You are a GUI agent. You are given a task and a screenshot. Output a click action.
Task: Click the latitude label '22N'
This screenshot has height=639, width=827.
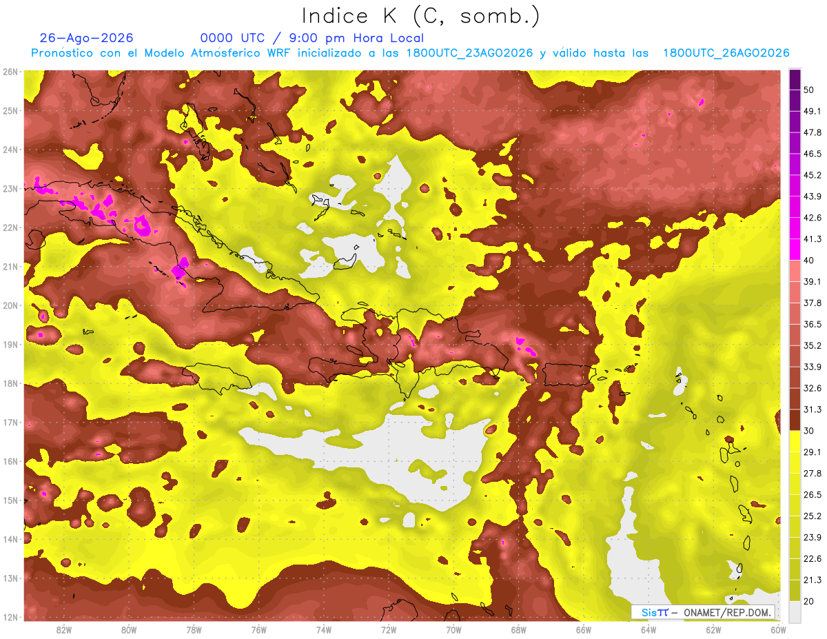pos(10,227)
